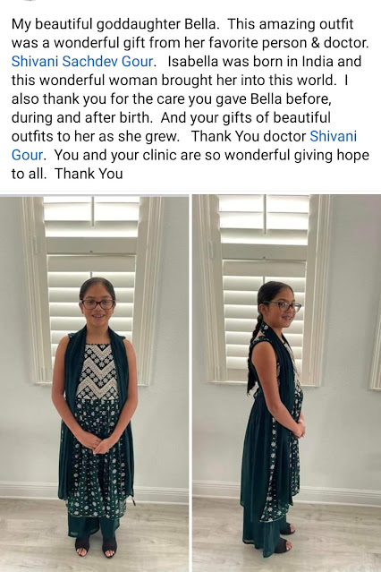Click the girl's glasses in the front-facing photo
The width and height of the screenshot is (381, 572).
click(97, 303)
